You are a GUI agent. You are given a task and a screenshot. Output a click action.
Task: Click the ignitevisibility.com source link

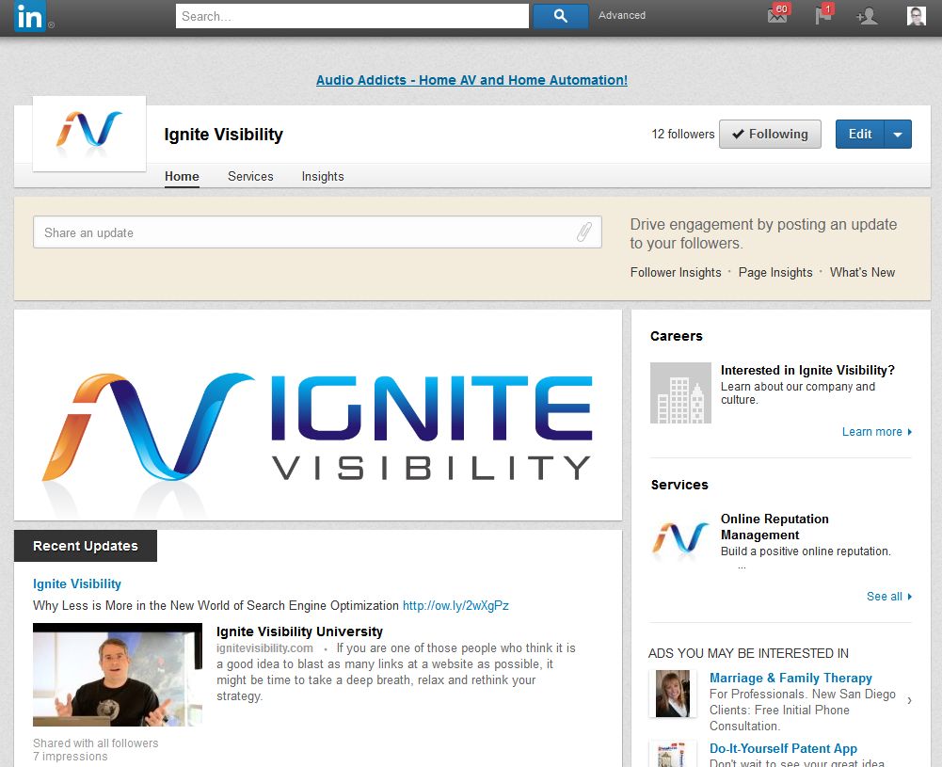[264, 648]
